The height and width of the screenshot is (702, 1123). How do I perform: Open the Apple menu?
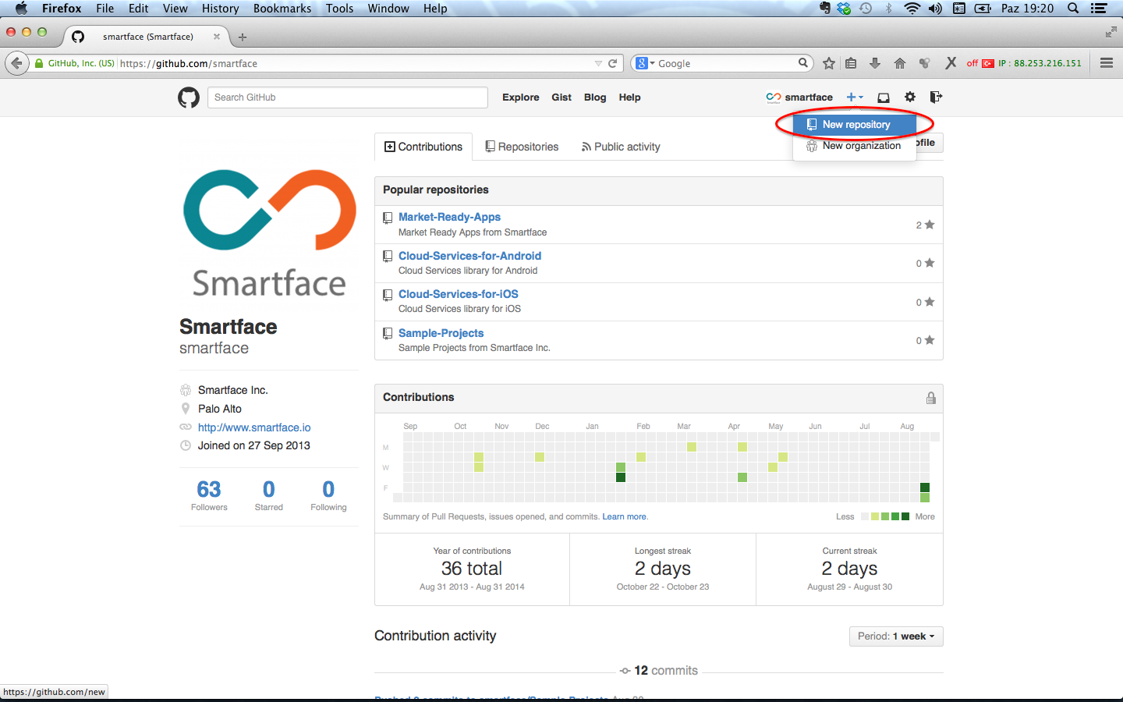coord(21,9)
